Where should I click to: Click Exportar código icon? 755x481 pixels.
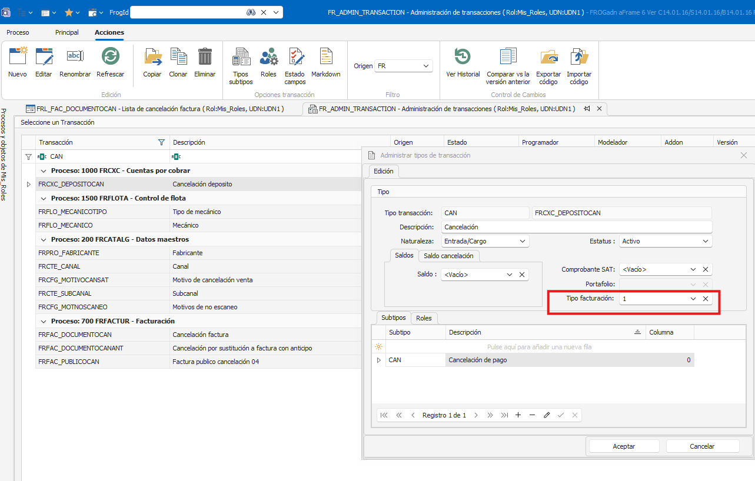click(548, 57)
